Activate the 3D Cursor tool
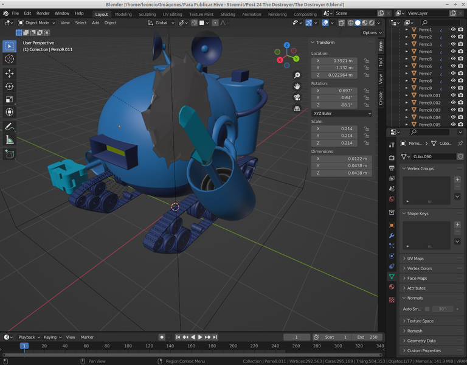The height and width of the screenshot is (365, 467). 10,59
